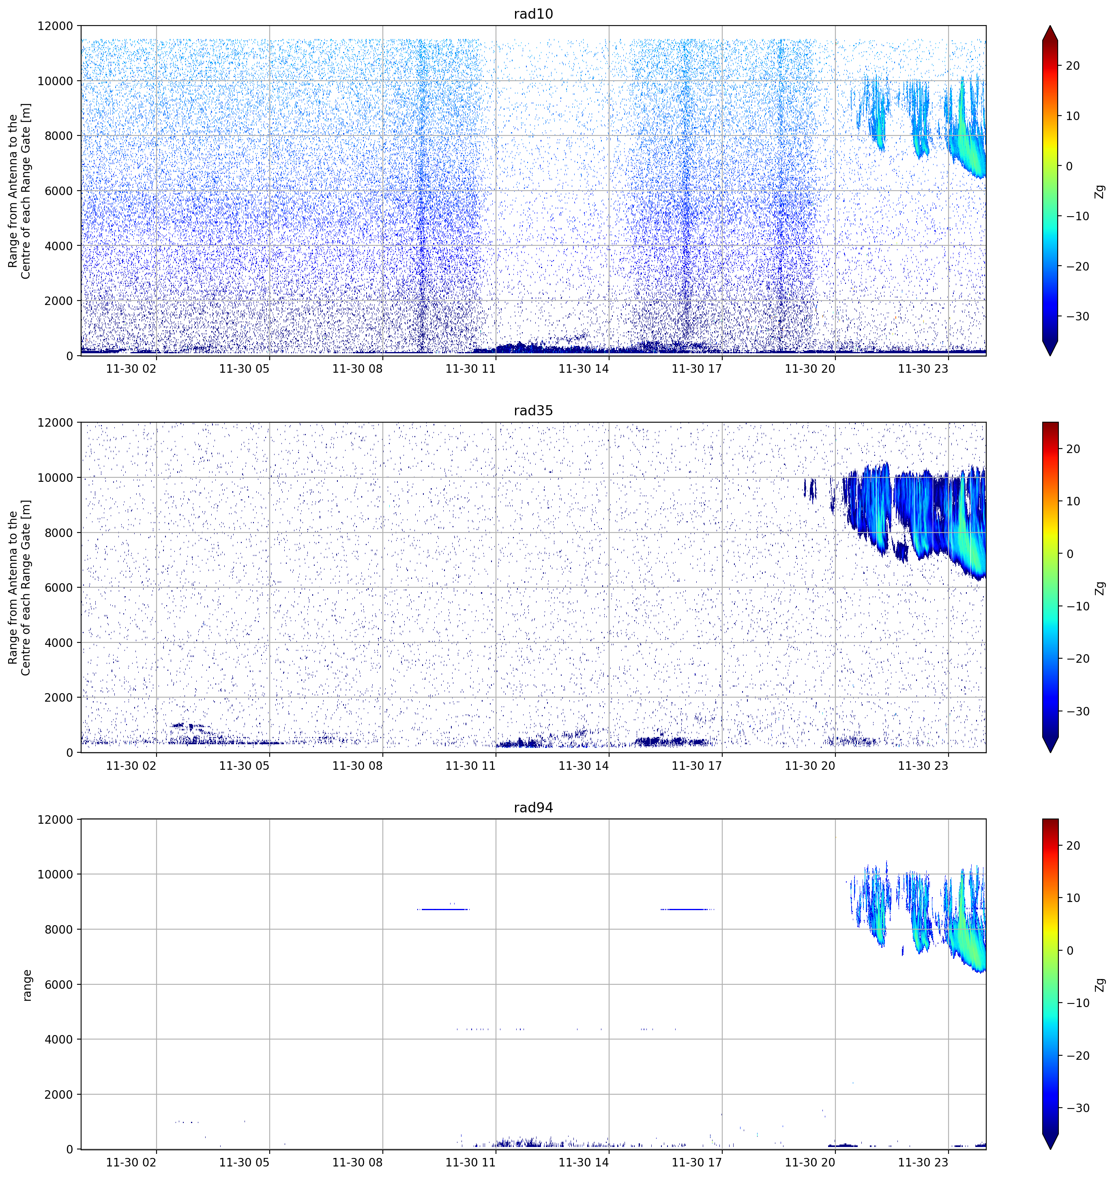Click the '11-30 11' tick under rad35
The image size is (1114, 1177).
470,765
